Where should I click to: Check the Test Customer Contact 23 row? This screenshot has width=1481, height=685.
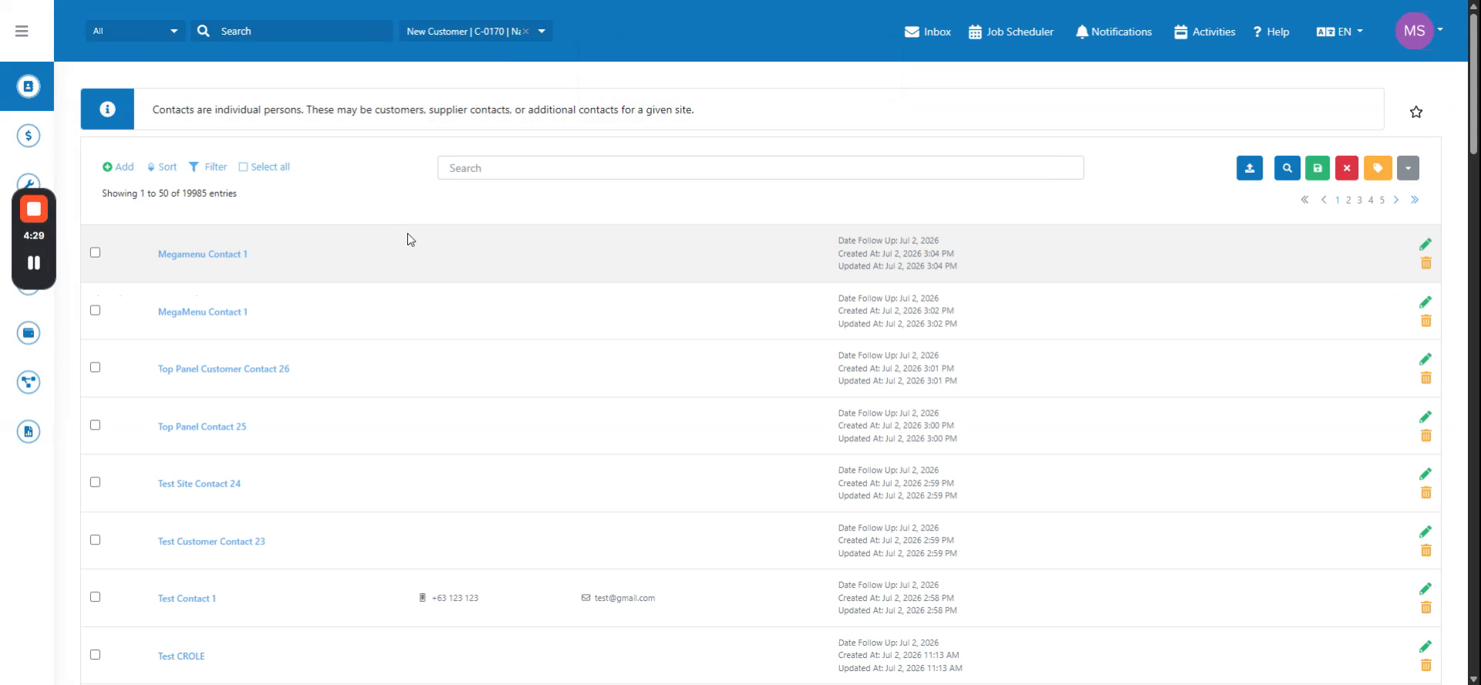tap(95, 540)
